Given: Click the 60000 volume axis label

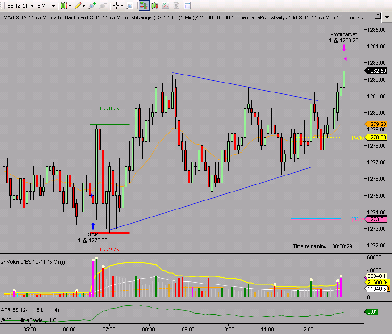Looking at the screenshot, I should coord(374,257).
